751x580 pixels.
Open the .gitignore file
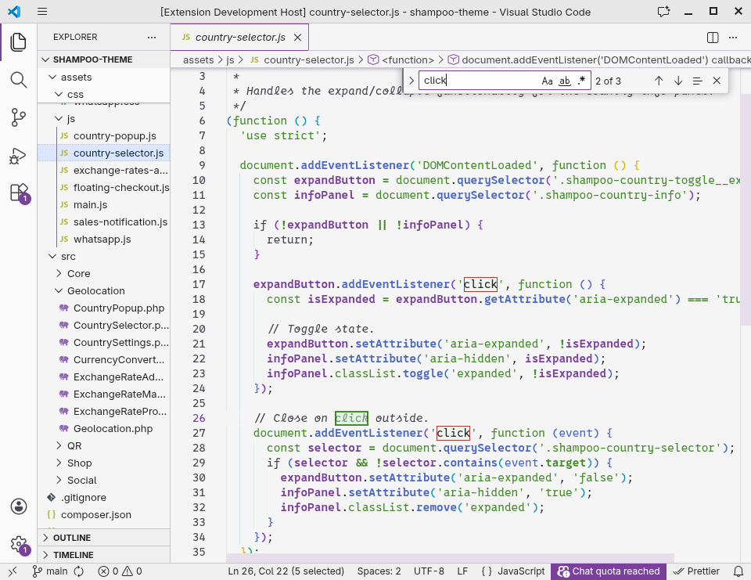(x=103, y=498)
